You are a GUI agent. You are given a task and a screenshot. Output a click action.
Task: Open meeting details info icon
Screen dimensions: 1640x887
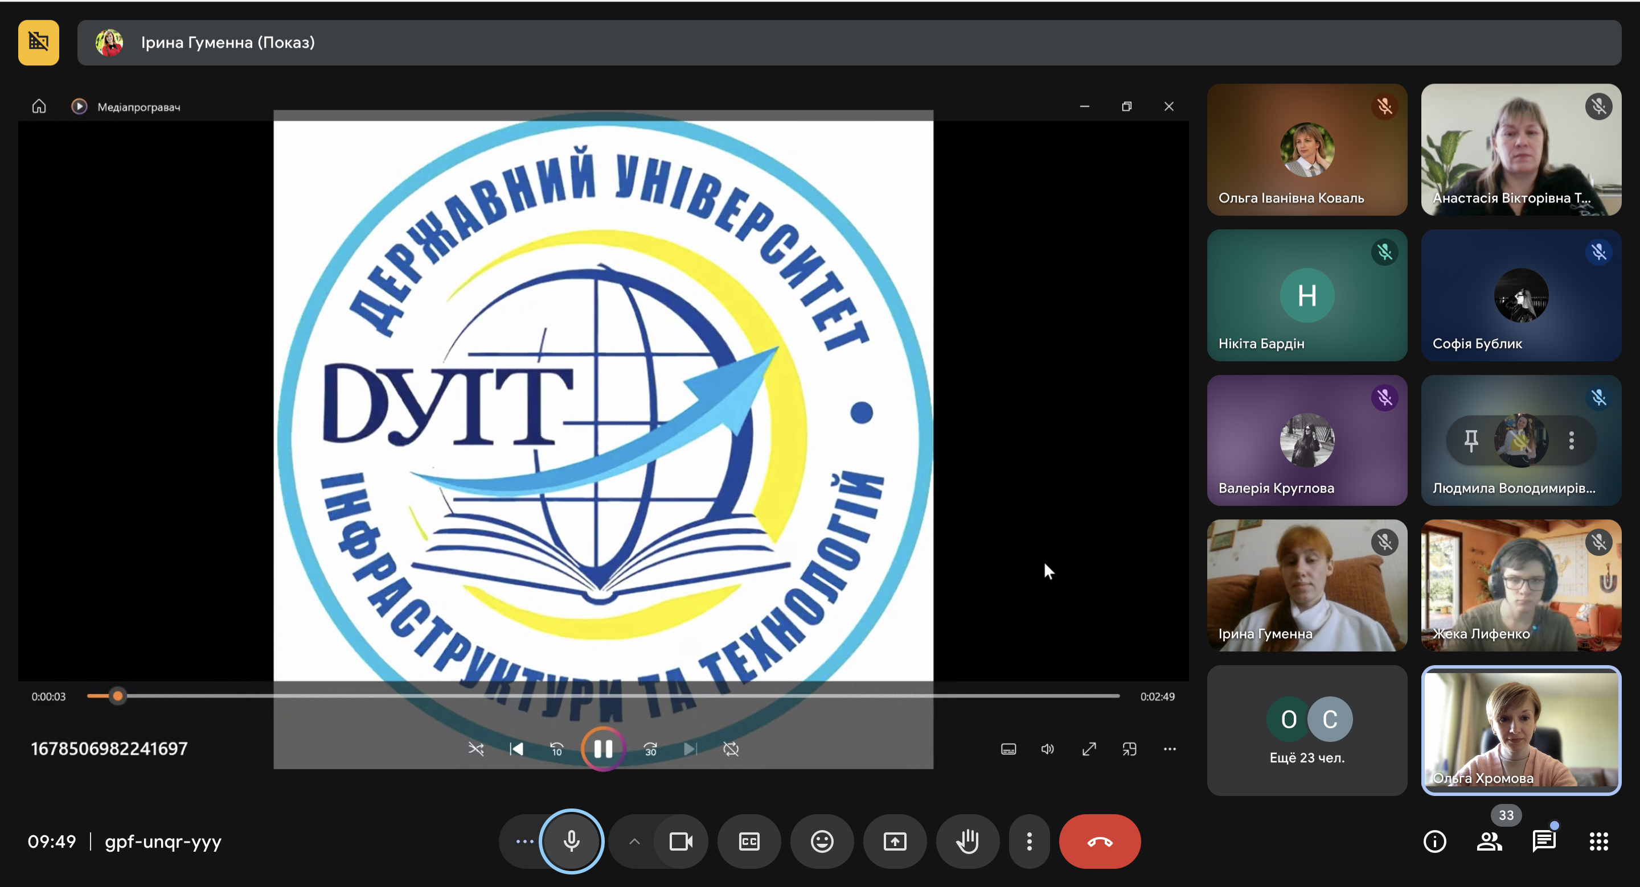[x=1434, y=842]
